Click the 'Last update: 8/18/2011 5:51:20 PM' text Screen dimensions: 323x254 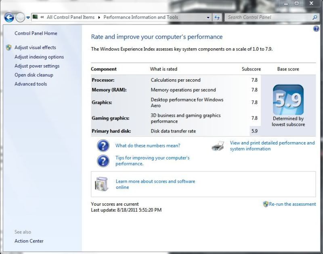click(x=126, y=210)
